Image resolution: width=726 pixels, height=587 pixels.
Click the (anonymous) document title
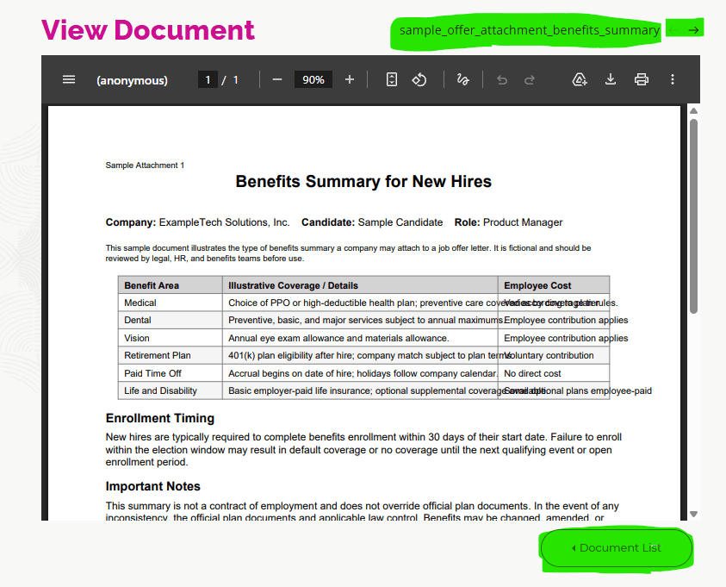tap(132, 80)
